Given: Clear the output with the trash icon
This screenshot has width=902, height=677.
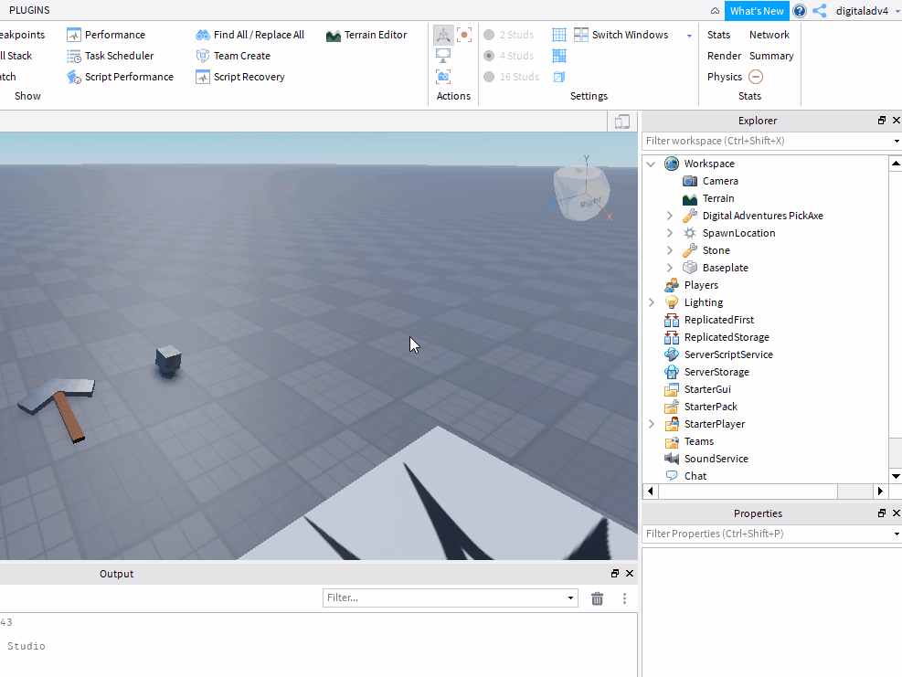Looking at the screenshot, I should click(597, 598).
